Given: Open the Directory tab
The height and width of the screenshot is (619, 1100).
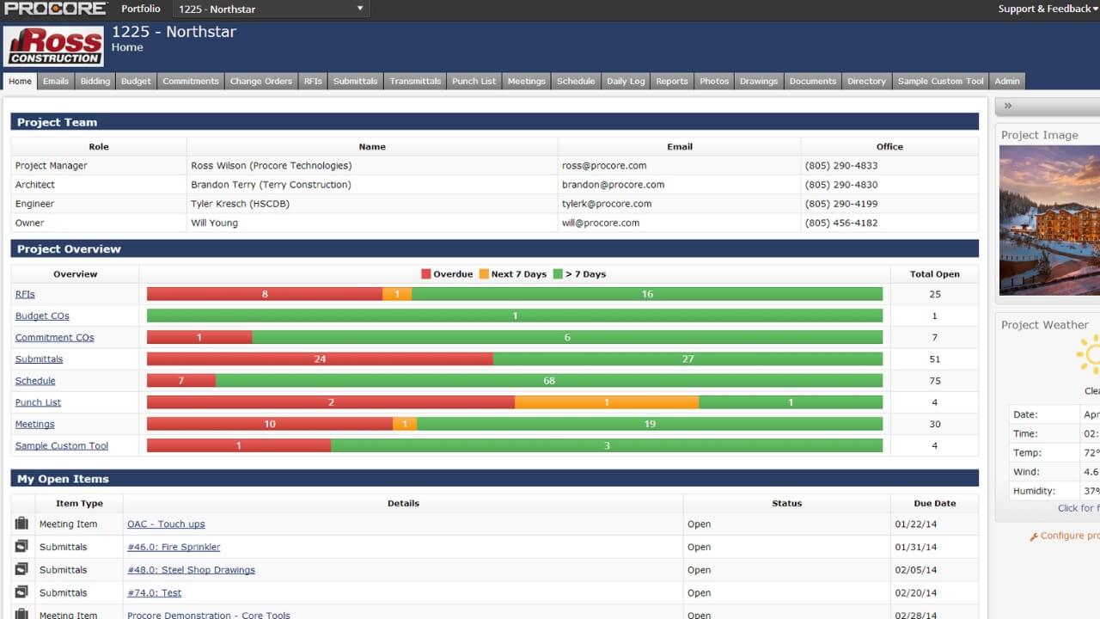Looking at the screenshot, I should [866, 81].
